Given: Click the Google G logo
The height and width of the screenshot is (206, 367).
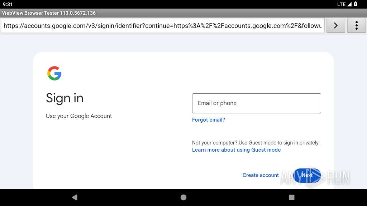Looking at the screenshot, I should [54, 73].
